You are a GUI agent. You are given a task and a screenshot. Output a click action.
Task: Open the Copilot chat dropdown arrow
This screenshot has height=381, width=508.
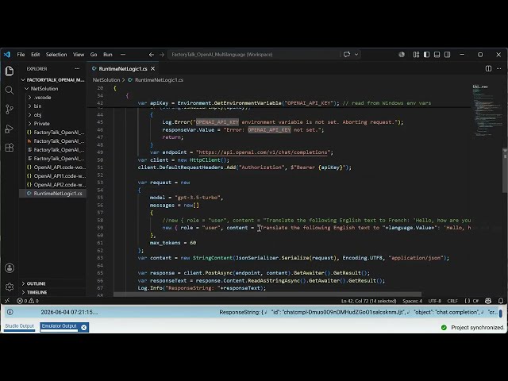coord(356,55)
